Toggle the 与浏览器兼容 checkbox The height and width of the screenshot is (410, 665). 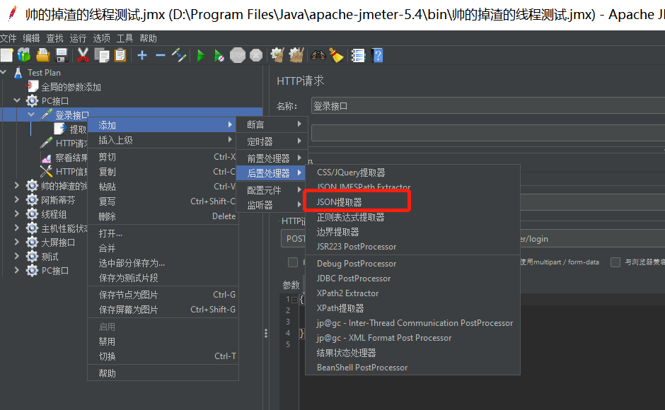tap(615, 262)
